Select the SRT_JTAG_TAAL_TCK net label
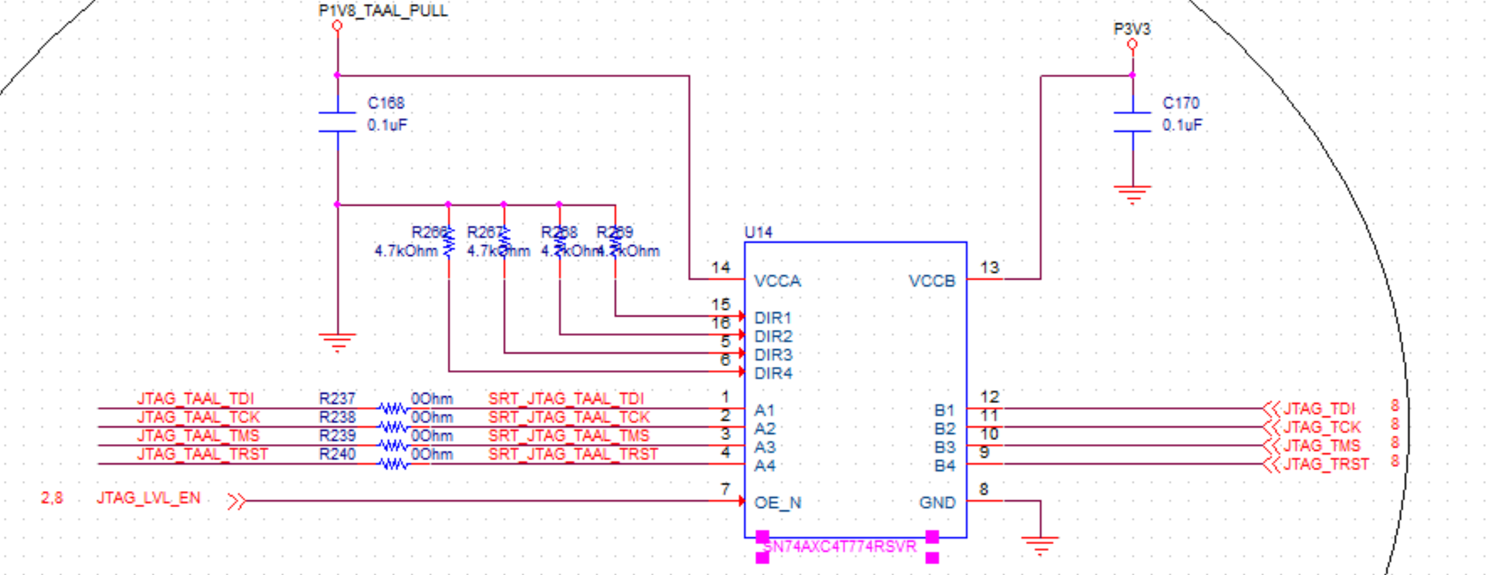This screenshot has width=1486, height=575. point(569,417)
